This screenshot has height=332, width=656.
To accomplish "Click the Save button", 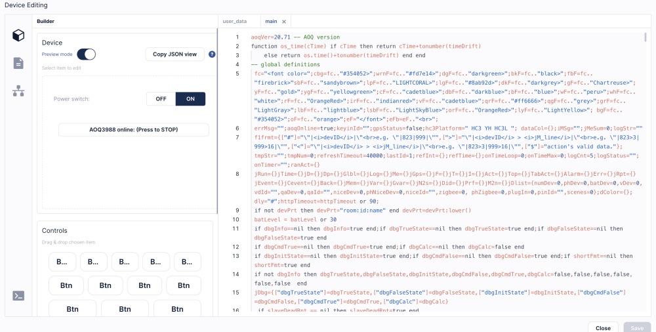I will 637,328.
